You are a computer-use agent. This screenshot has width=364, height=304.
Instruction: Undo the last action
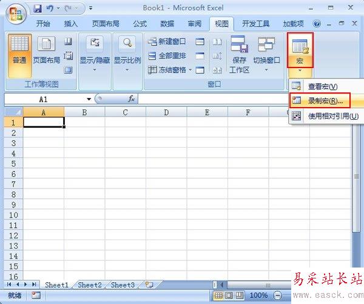click(50, 9)
